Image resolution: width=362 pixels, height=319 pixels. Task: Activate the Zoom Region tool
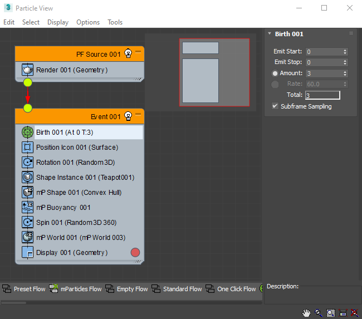point(331,313)
